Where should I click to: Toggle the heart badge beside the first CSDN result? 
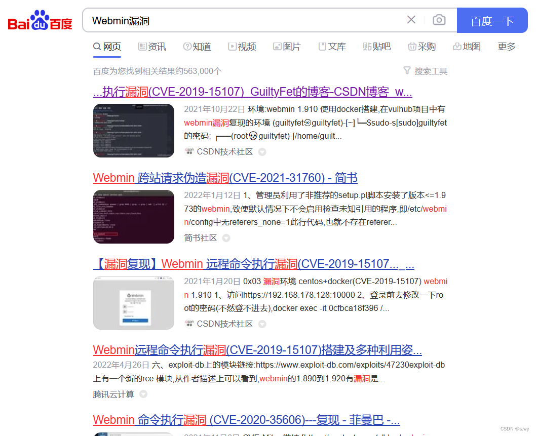click(x=262, y=151)
